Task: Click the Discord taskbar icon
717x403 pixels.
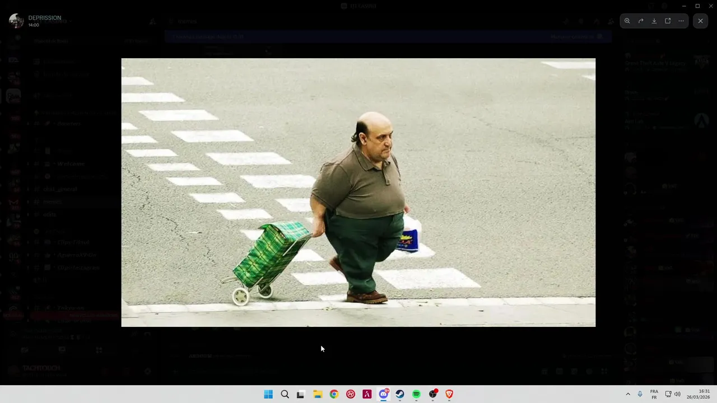Action: pos(384,394)
